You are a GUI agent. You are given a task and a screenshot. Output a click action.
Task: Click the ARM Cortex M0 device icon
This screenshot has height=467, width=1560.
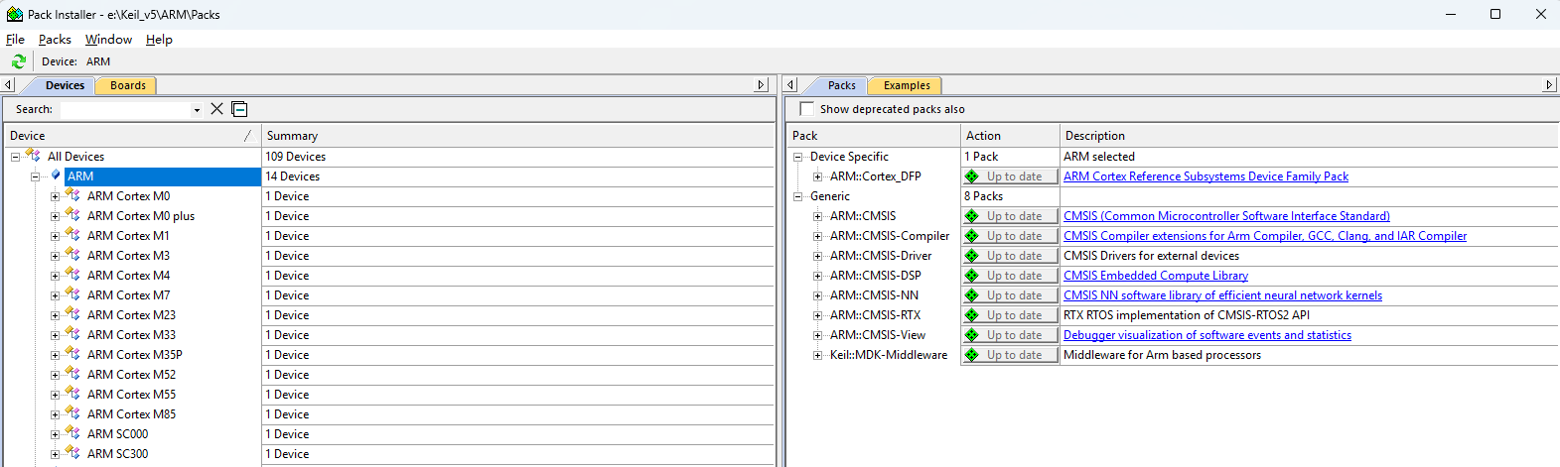point(72,195)
